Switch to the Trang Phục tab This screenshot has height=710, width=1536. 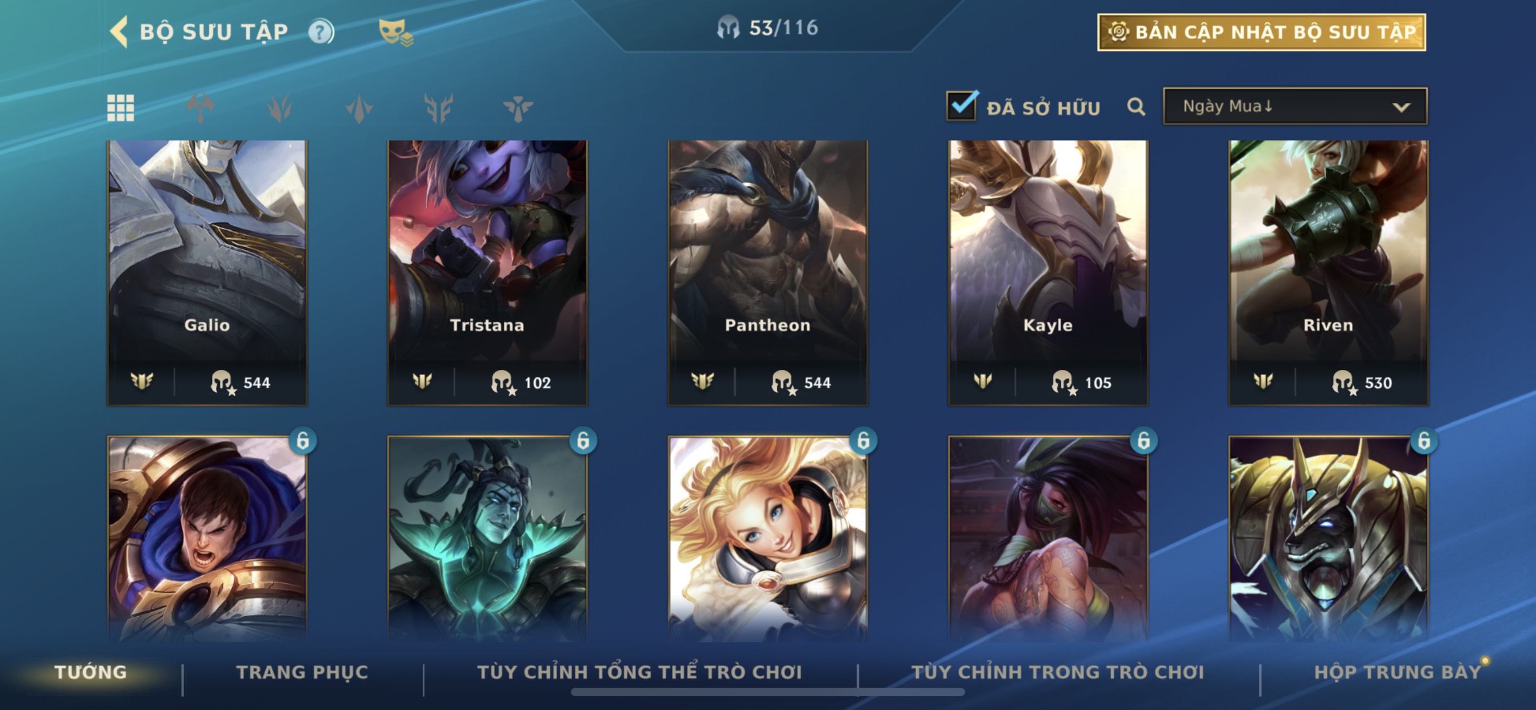tap(302, 672)
